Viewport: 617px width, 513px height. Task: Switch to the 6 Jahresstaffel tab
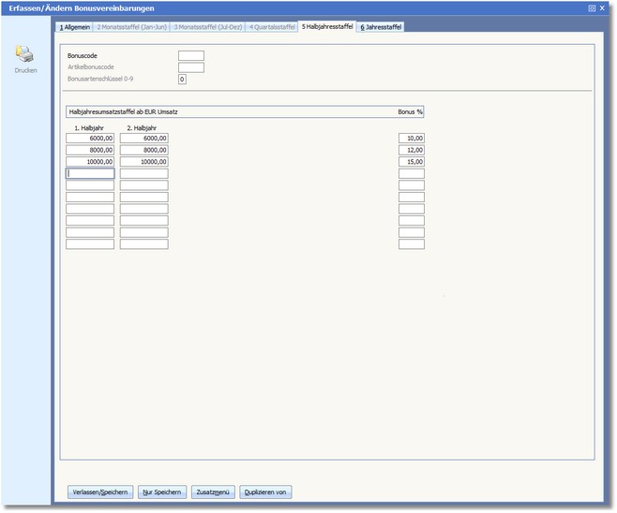[x=381, y=27]
